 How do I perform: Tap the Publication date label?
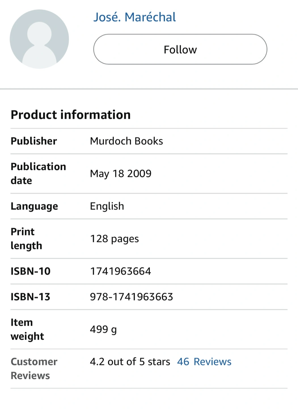(x=38, y=174)
